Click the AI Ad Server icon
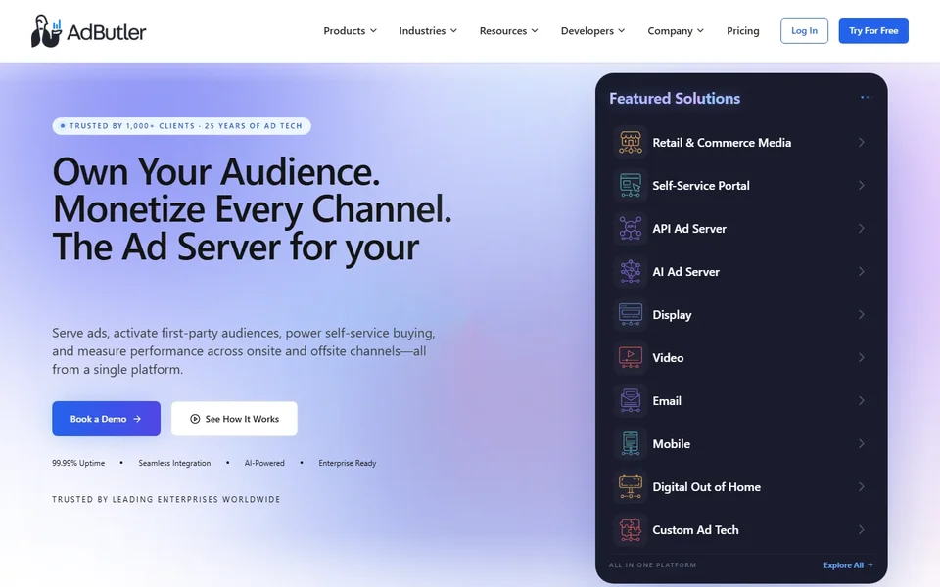The image size is (940, 587). 630,272
